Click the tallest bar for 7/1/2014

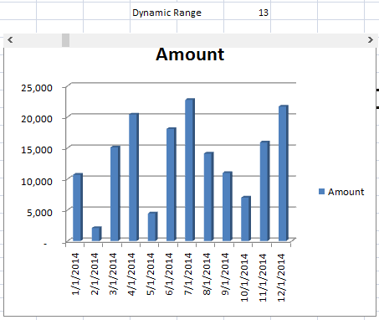(x=190, y=170)
